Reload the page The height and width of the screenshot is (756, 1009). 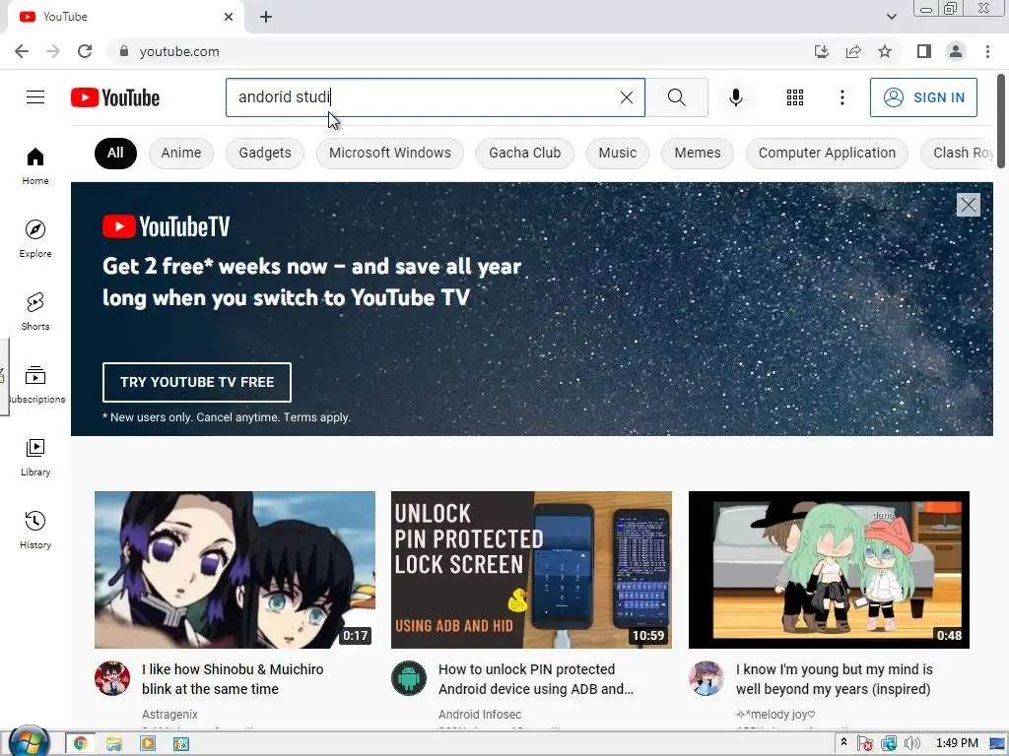click(85, 51)
